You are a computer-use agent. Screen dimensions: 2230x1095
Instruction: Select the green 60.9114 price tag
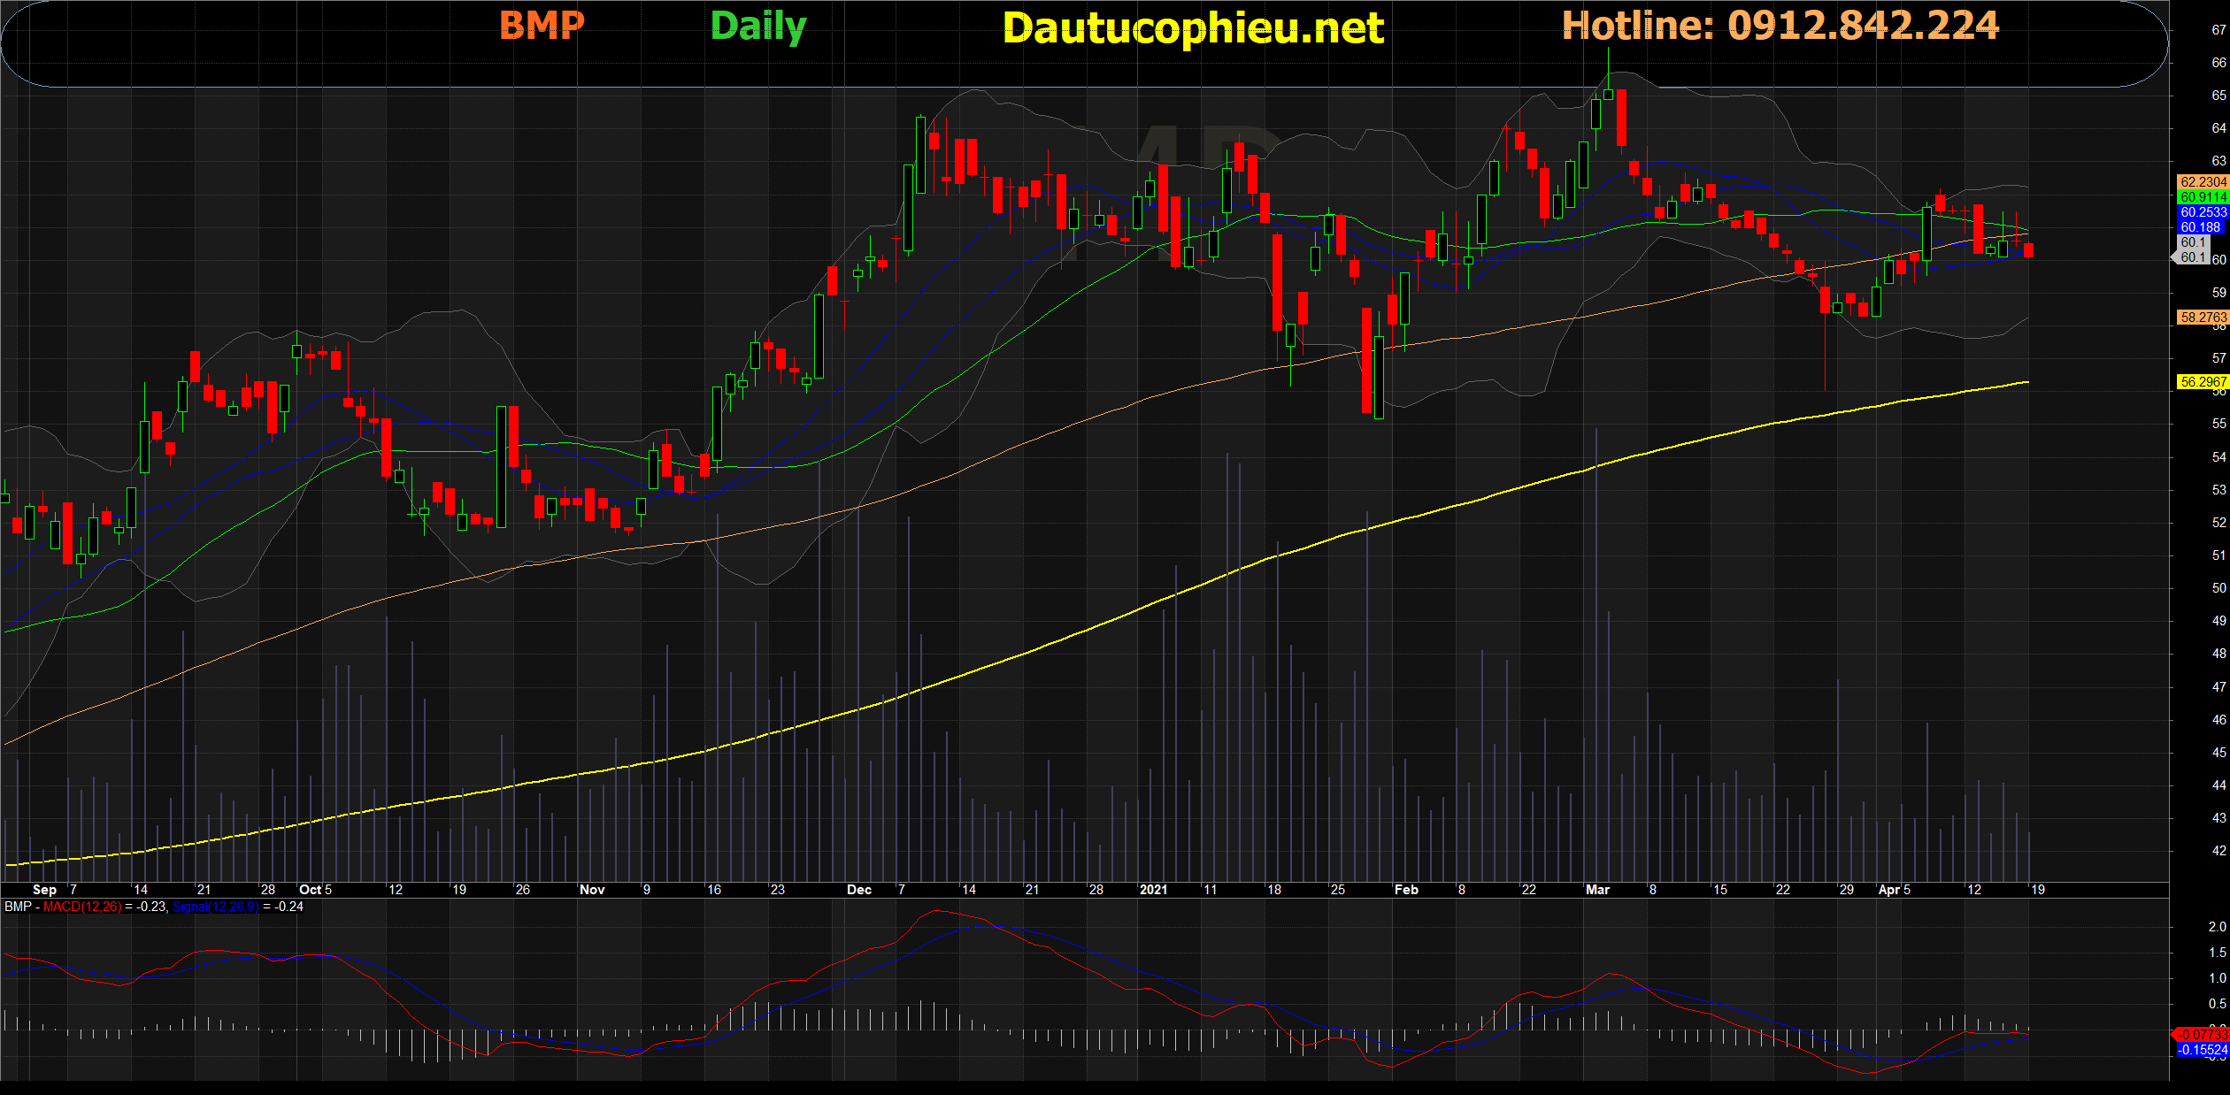pyautogui.click(x=2203, y=197)
